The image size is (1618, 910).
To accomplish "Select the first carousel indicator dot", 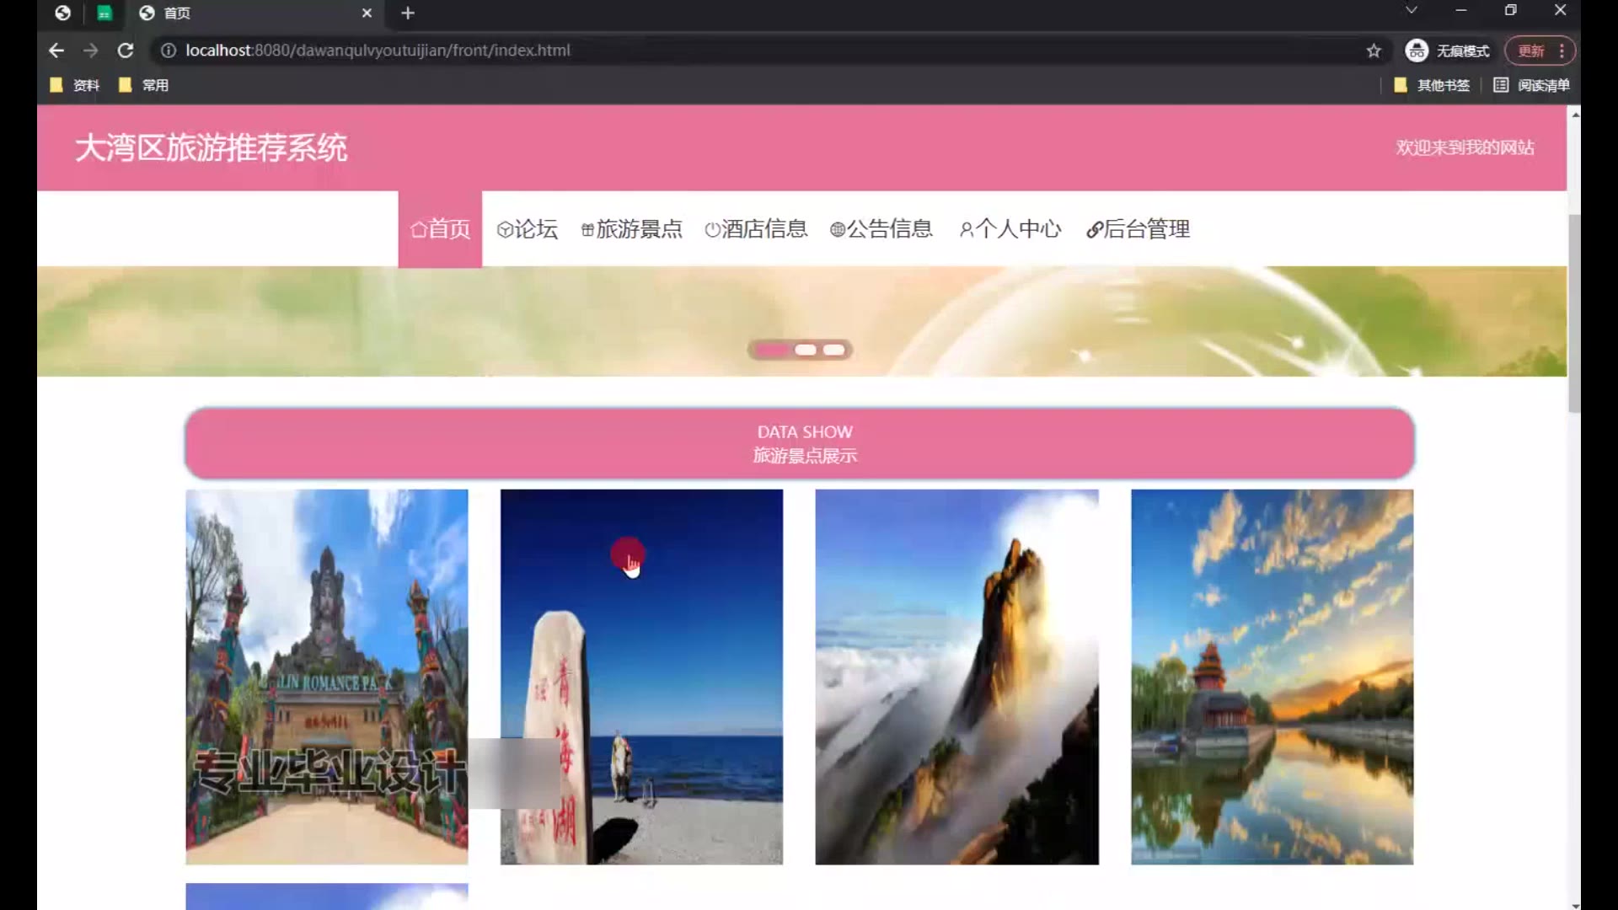I will point(772,350).
